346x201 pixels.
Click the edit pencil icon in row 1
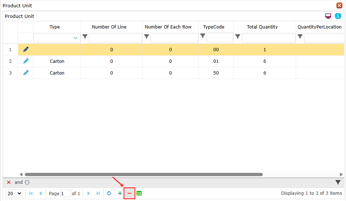[26, 49]
